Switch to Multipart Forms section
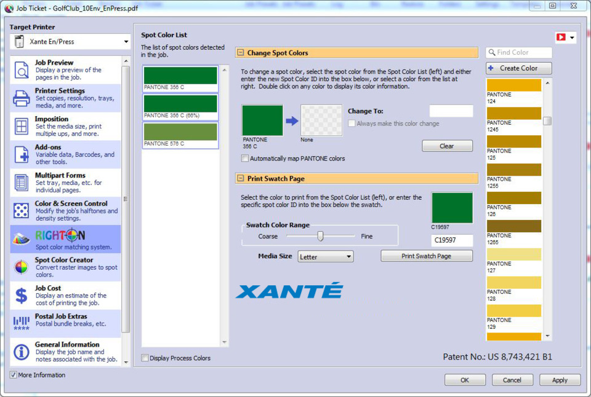The image size is (591, 397). [66, 183]
